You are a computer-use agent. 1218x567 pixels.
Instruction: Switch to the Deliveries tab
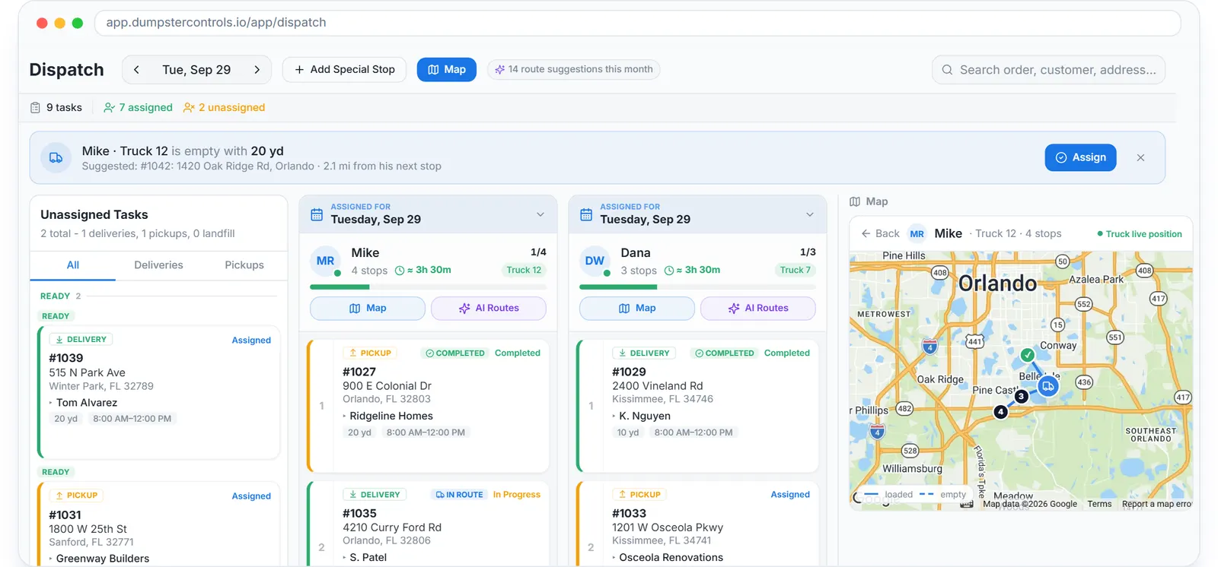[158, 265]
